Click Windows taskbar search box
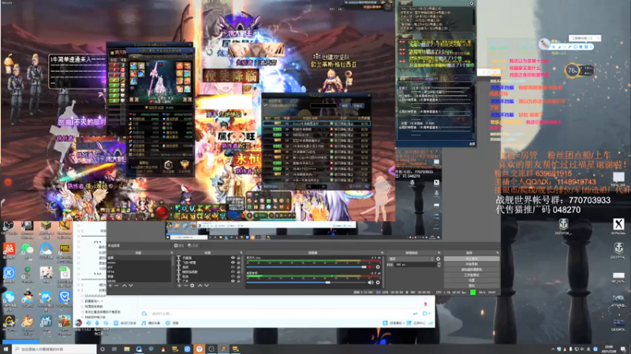 tap(54, 349)
